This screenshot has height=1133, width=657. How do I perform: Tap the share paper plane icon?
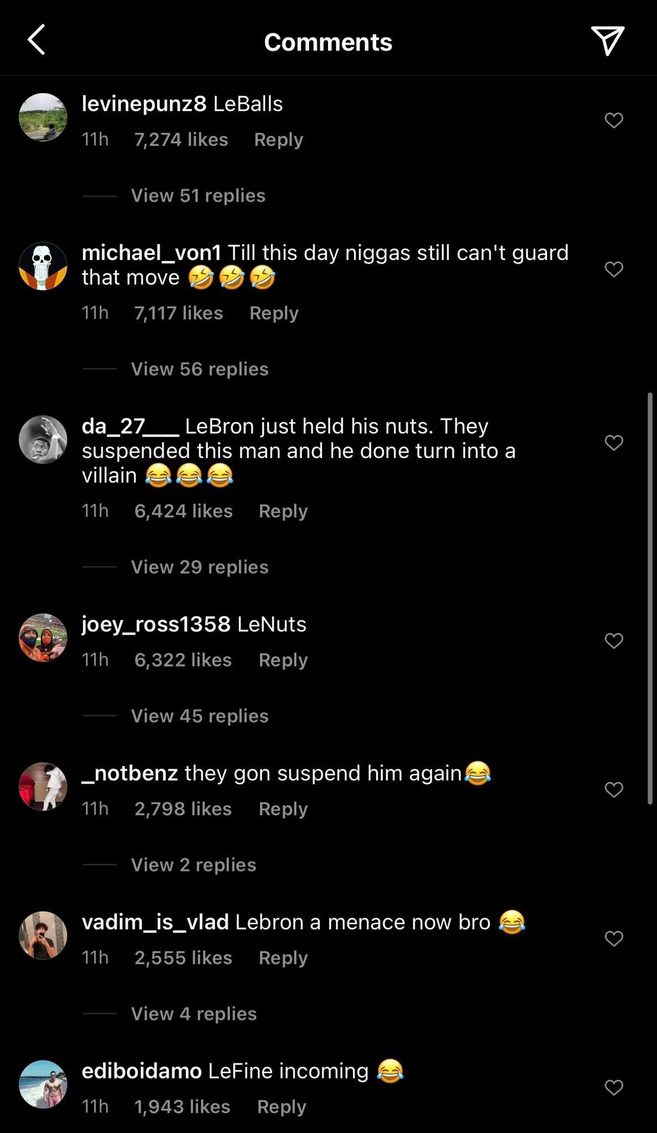coord(607,40)
